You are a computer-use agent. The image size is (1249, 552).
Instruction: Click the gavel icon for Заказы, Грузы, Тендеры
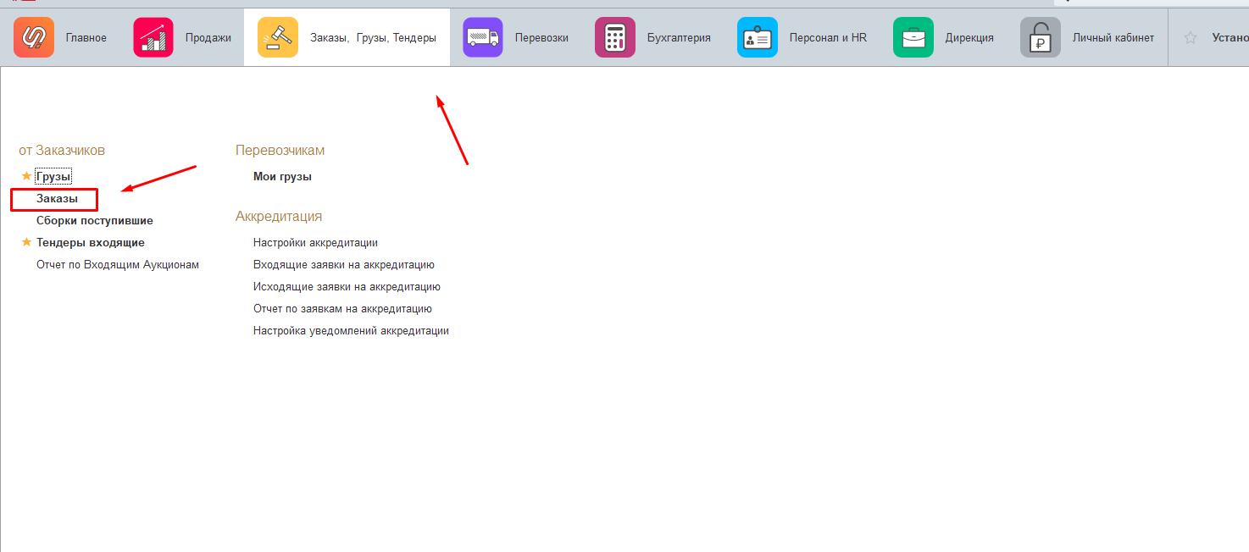278,37
